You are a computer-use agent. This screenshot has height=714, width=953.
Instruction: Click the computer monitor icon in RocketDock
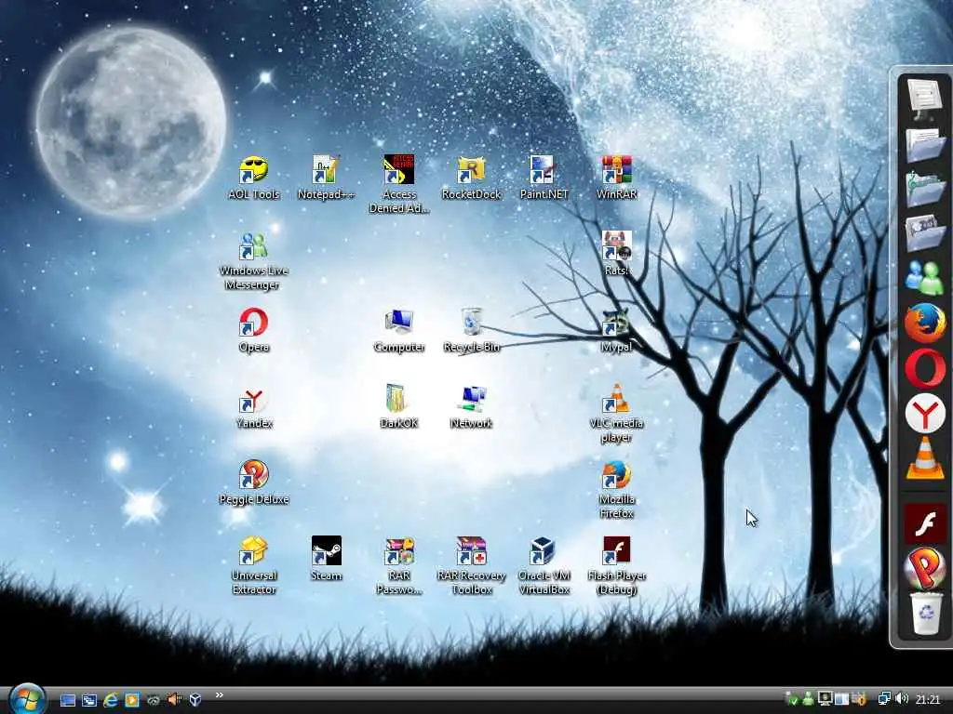(x=925, y=97)
